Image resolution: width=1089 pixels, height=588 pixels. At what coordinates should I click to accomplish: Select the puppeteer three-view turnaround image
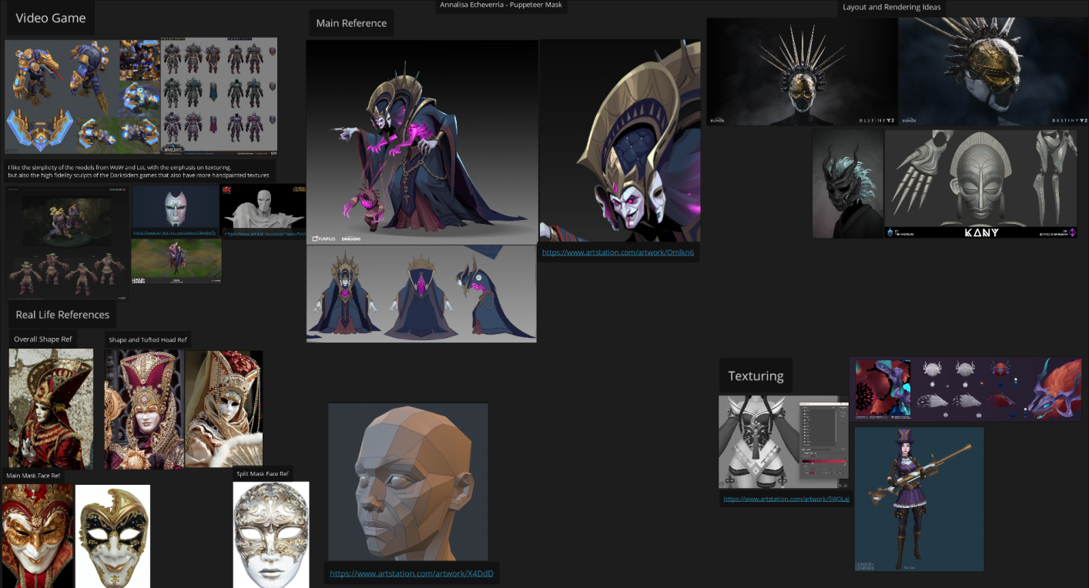(421, 293)
